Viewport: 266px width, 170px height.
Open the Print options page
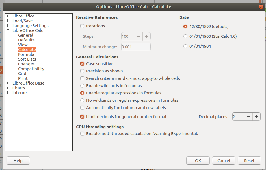23,78
